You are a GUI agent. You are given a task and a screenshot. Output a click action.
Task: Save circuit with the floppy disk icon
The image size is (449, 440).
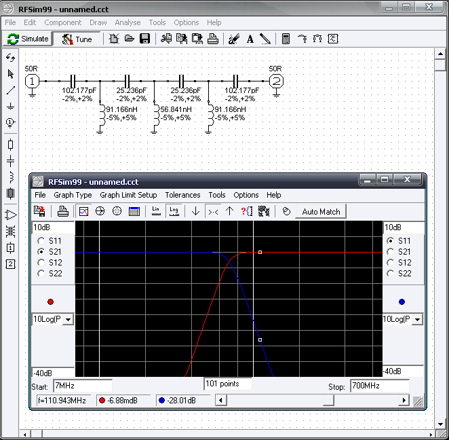pos(145,39)
